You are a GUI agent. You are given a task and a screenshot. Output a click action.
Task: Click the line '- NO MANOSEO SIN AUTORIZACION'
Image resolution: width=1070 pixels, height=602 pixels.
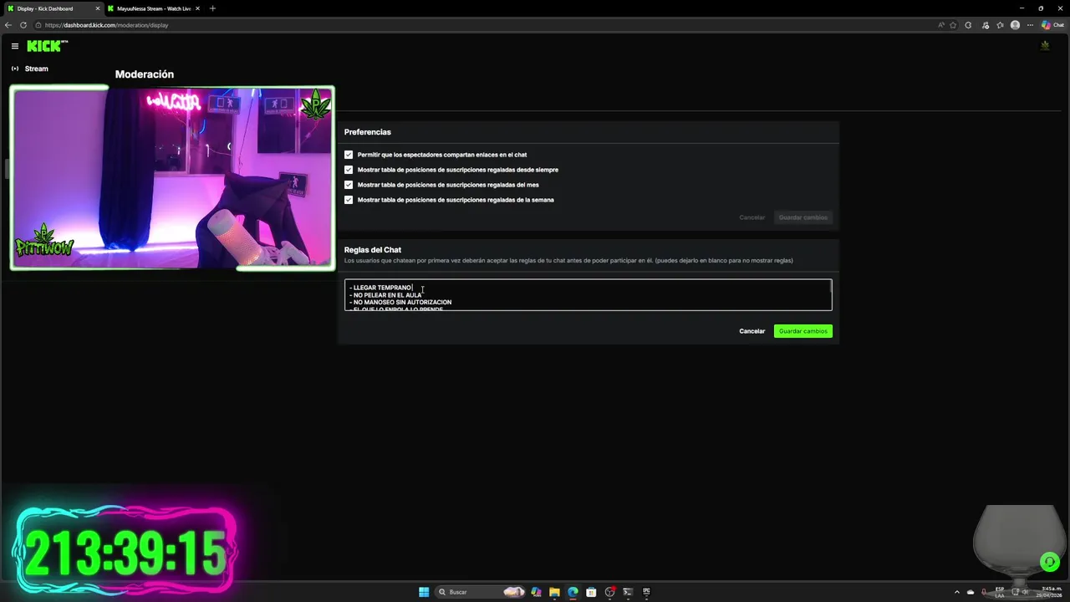point(400,303)
